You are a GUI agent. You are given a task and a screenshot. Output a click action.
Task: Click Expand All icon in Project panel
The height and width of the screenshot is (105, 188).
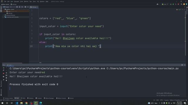pos(20,7)
